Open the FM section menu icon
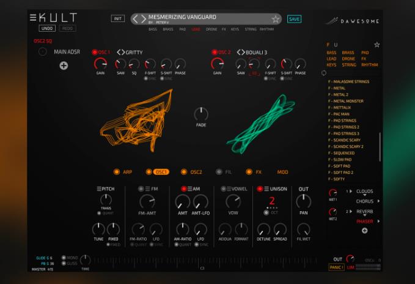The width and height of the screenshot is (415, 284). point(147,189)
